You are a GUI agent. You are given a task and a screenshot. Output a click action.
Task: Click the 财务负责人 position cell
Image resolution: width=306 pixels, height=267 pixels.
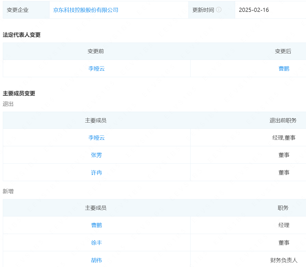point(284,260)
